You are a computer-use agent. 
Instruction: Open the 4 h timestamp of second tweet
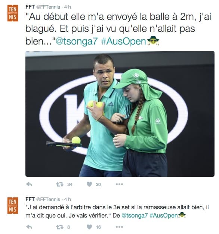click(x=68, y=199)
